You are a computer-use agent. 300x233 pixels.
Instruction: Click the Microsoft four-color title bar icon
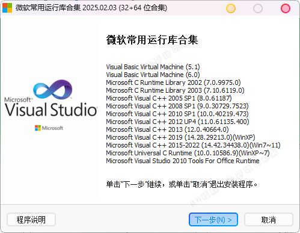(x=7, y=8)
